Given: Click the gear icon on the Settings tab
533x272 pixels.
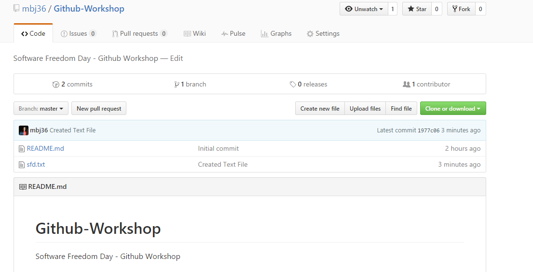Looking at the screenshot, I should pyautogui.click(x=310, y=34).
